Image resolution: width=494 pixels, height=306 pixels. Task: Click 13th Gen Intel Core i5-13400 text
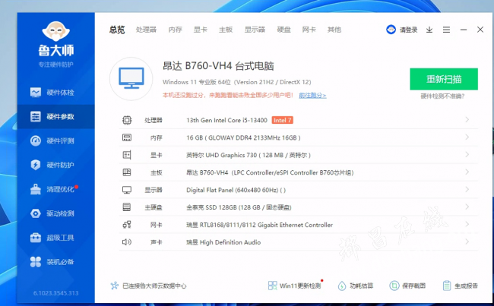tap(226, 120)
